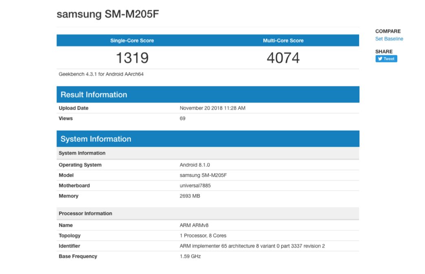Select the Multi-Core Score header

(x=283, y=41)
